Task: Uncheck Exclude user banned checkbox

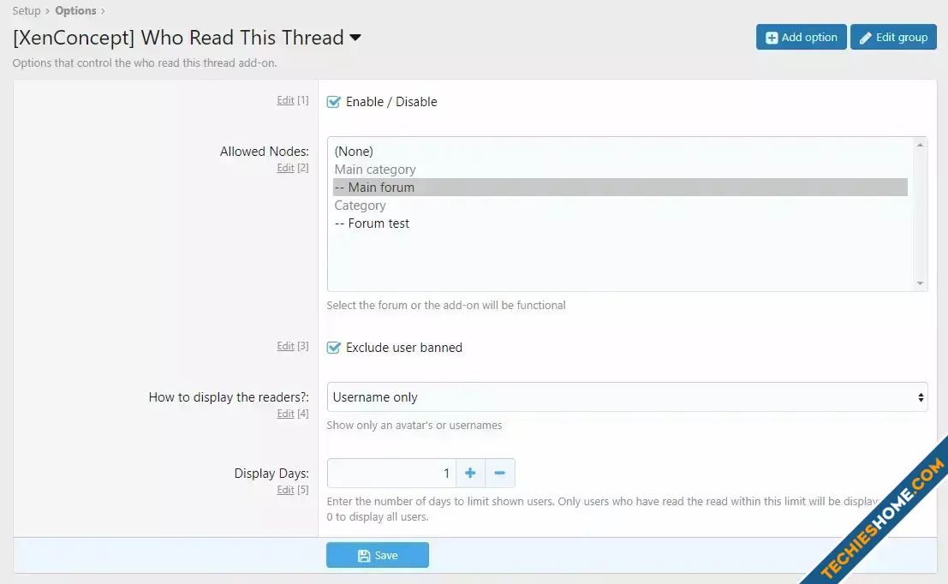Action: (334, 348)
